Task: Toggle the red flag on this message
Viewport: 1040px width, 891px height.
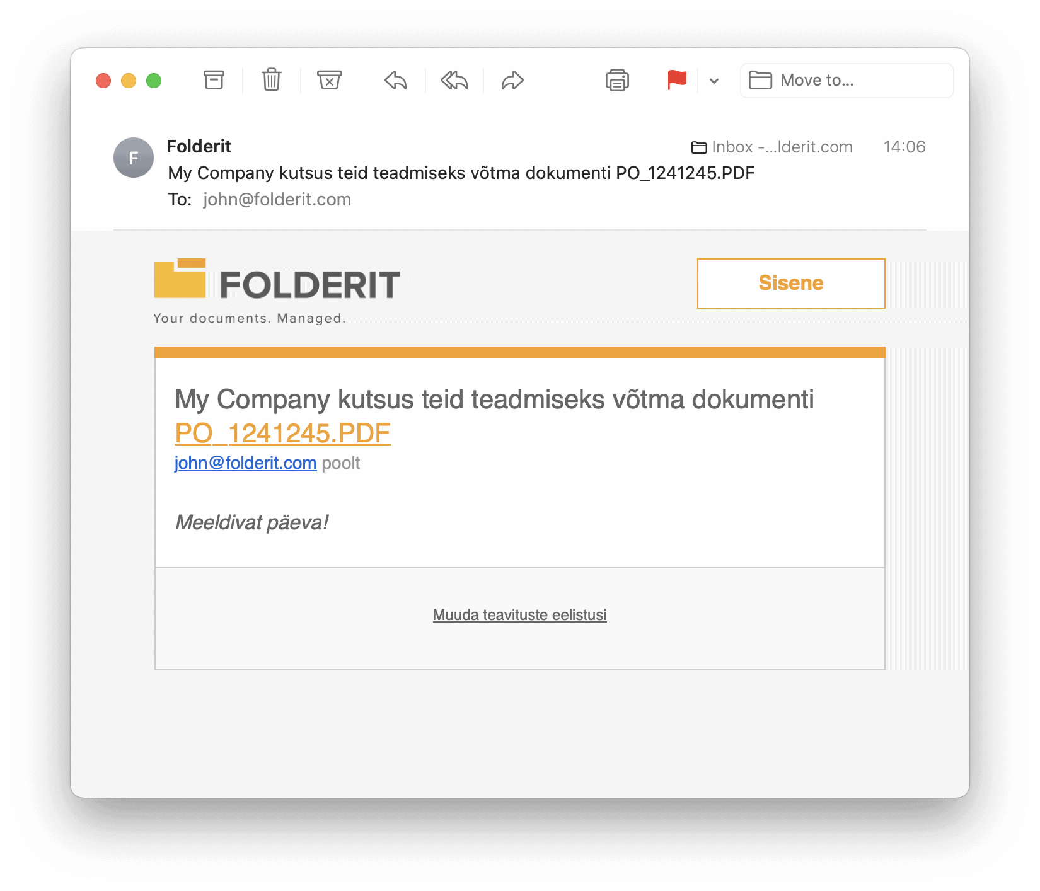Action: click(x=677, y=80)
